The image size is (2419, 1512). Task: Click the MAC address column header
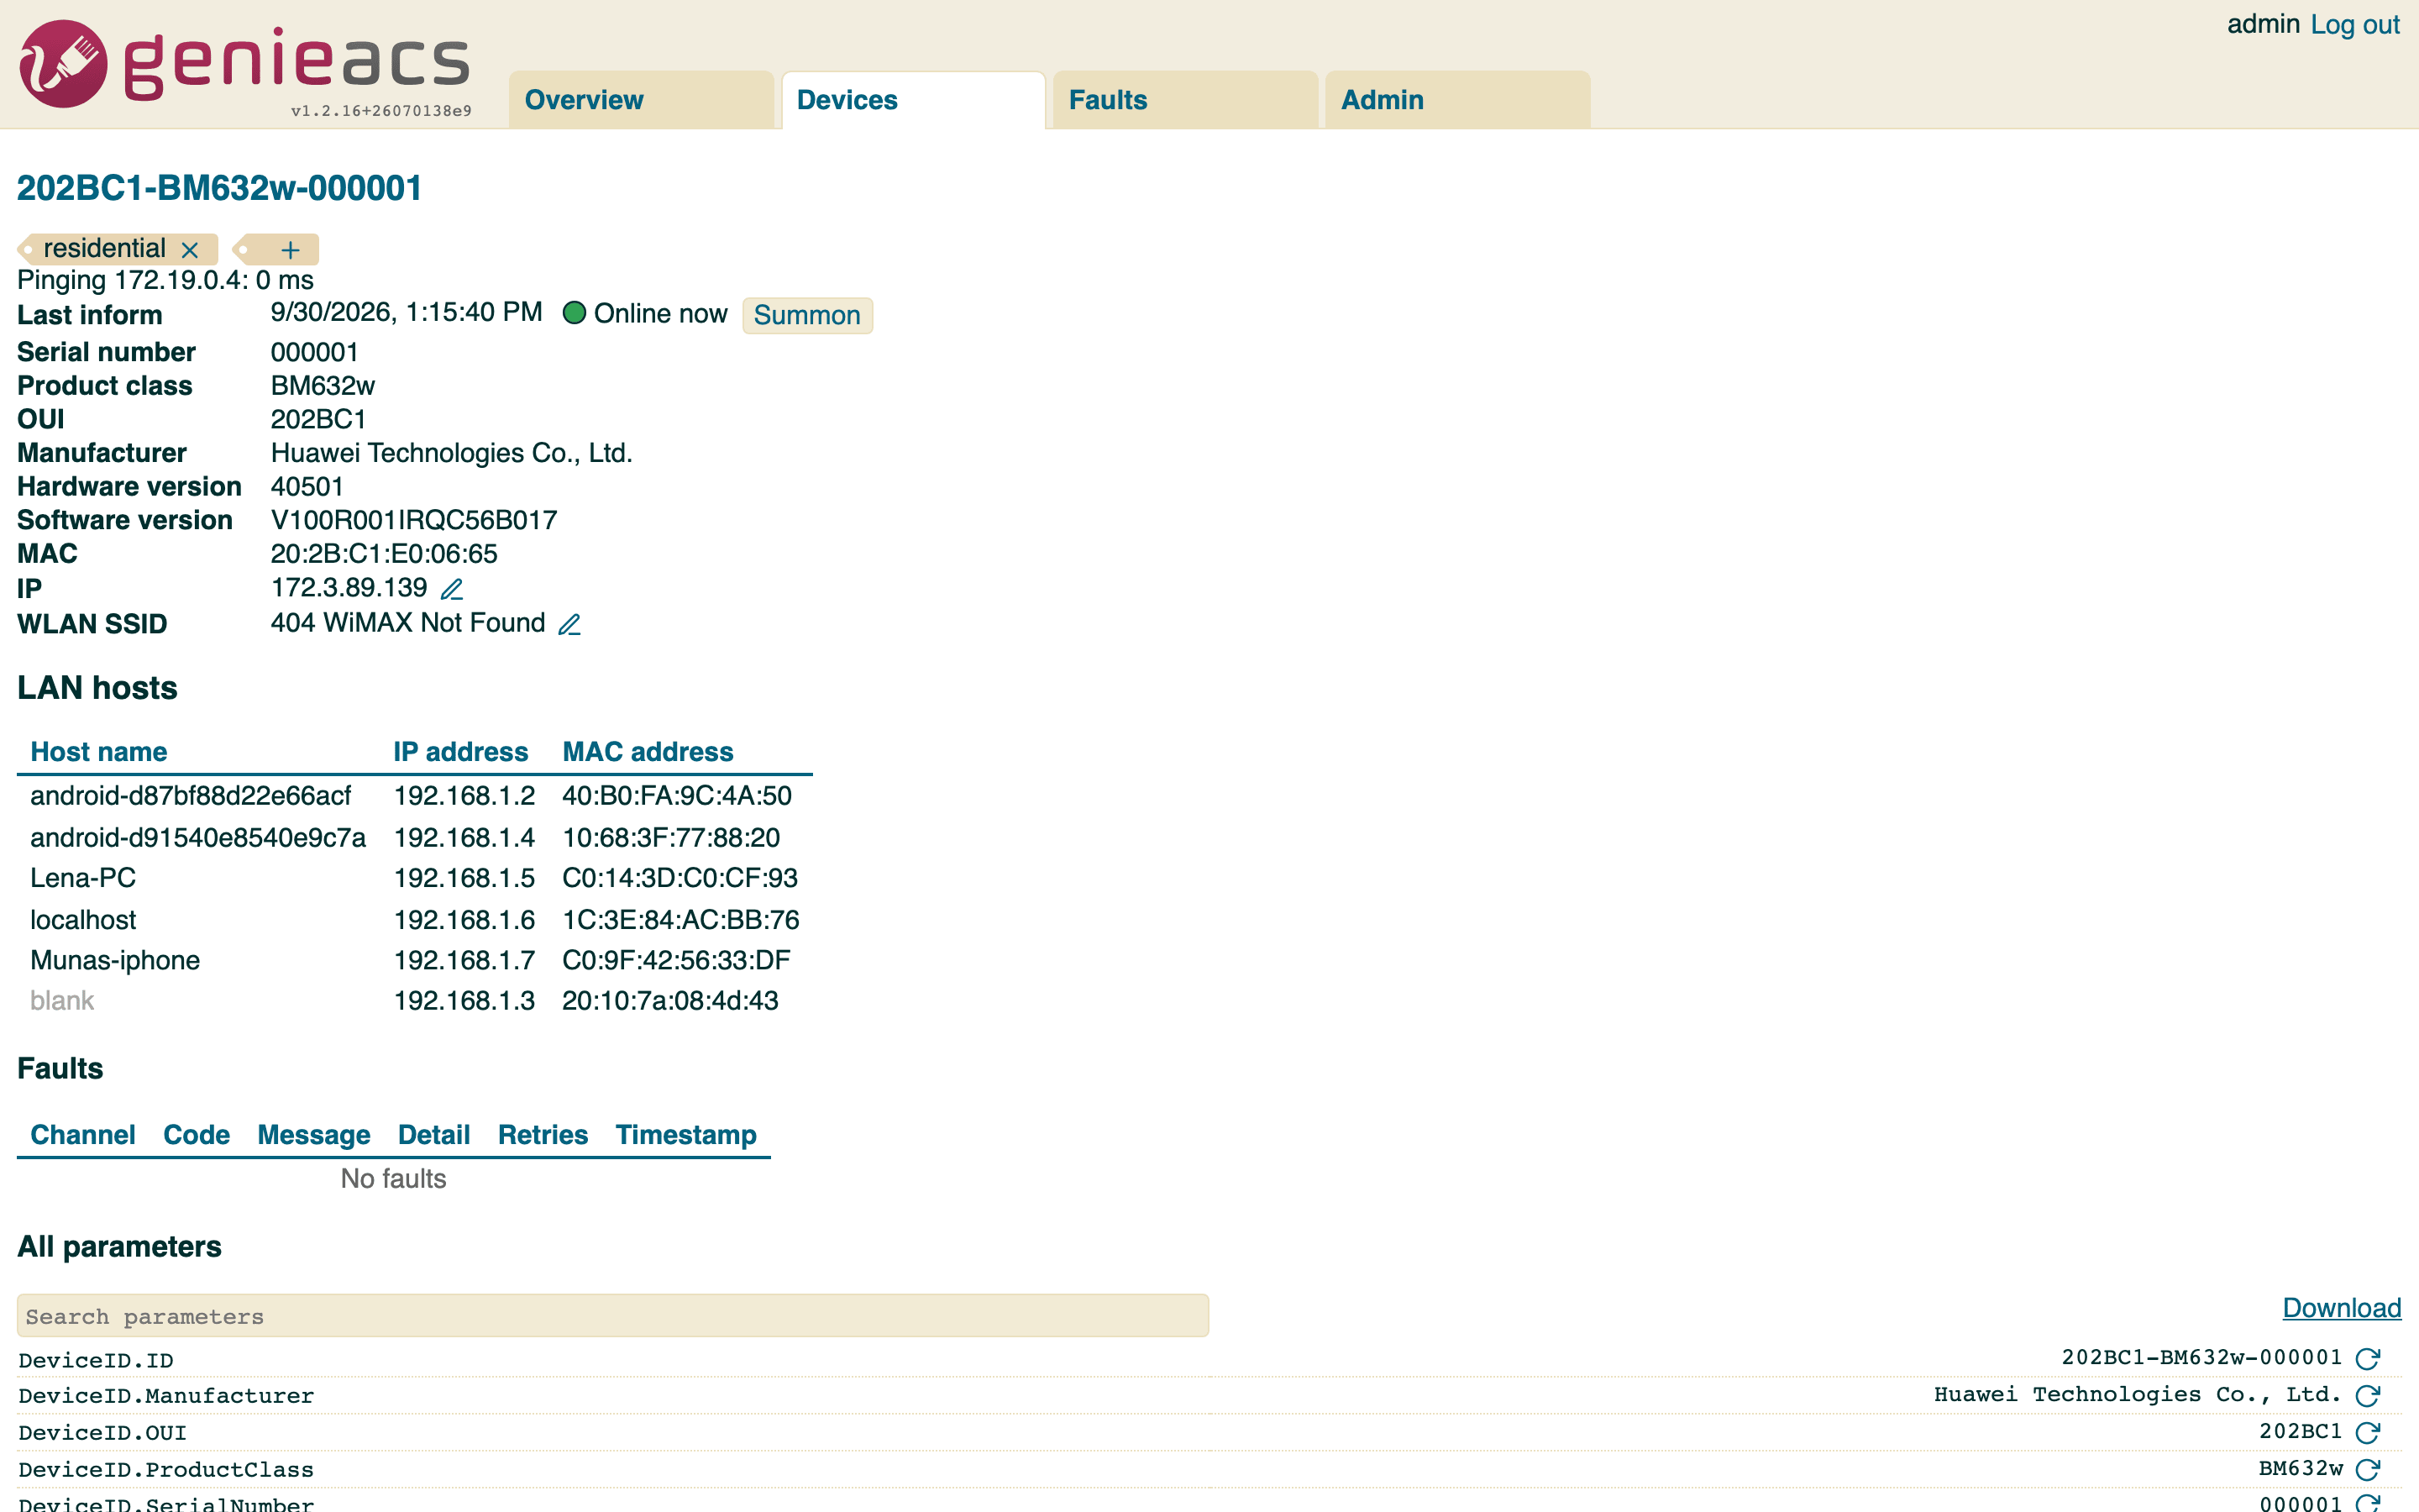tap(648, 752)
